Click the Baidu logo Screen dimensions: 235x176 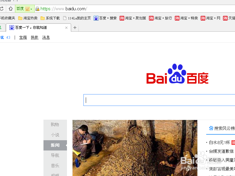177,74
